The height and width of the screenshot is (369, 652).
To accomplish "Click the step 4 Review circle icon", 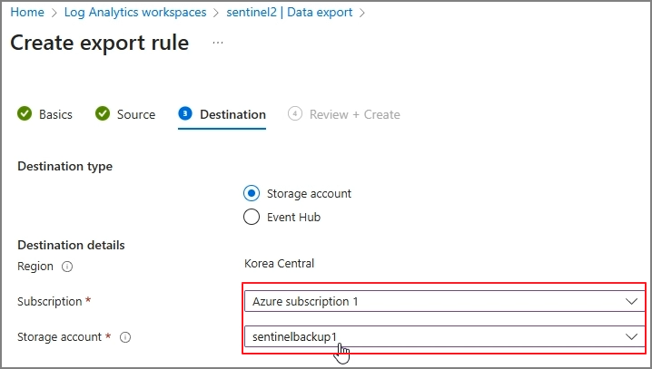I will (x=295, y=113).
